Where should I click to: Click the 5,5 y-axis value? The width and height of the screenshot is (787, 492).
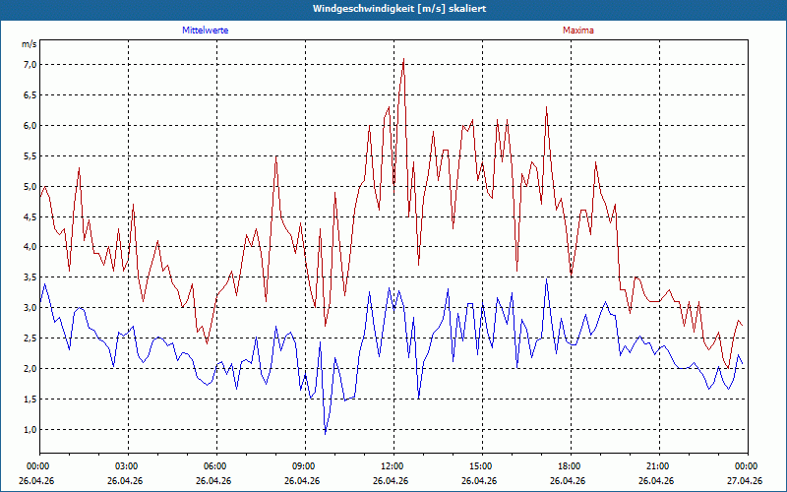click(30, 156)
